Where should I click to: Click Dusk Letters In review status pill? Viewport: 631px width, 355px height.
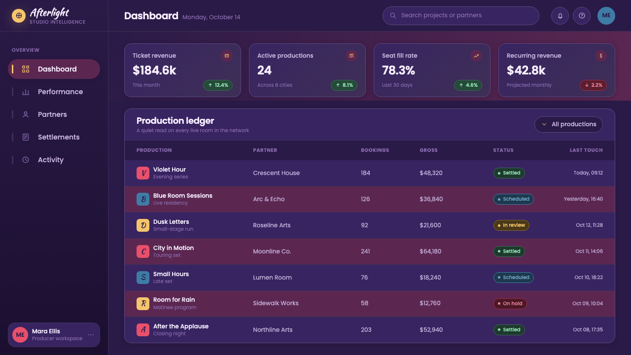511,225
